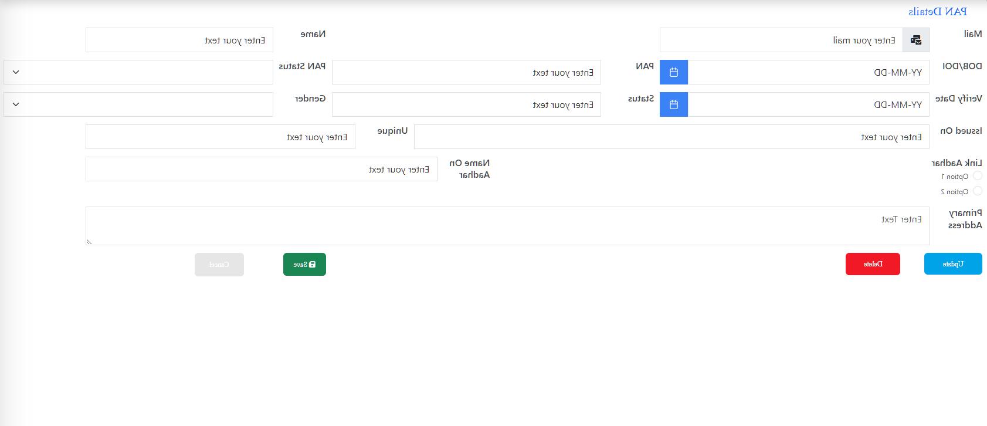This screenshot has width=987, height=426.
Task: Click the Primary Address label
Action: [x=965, y=219]
